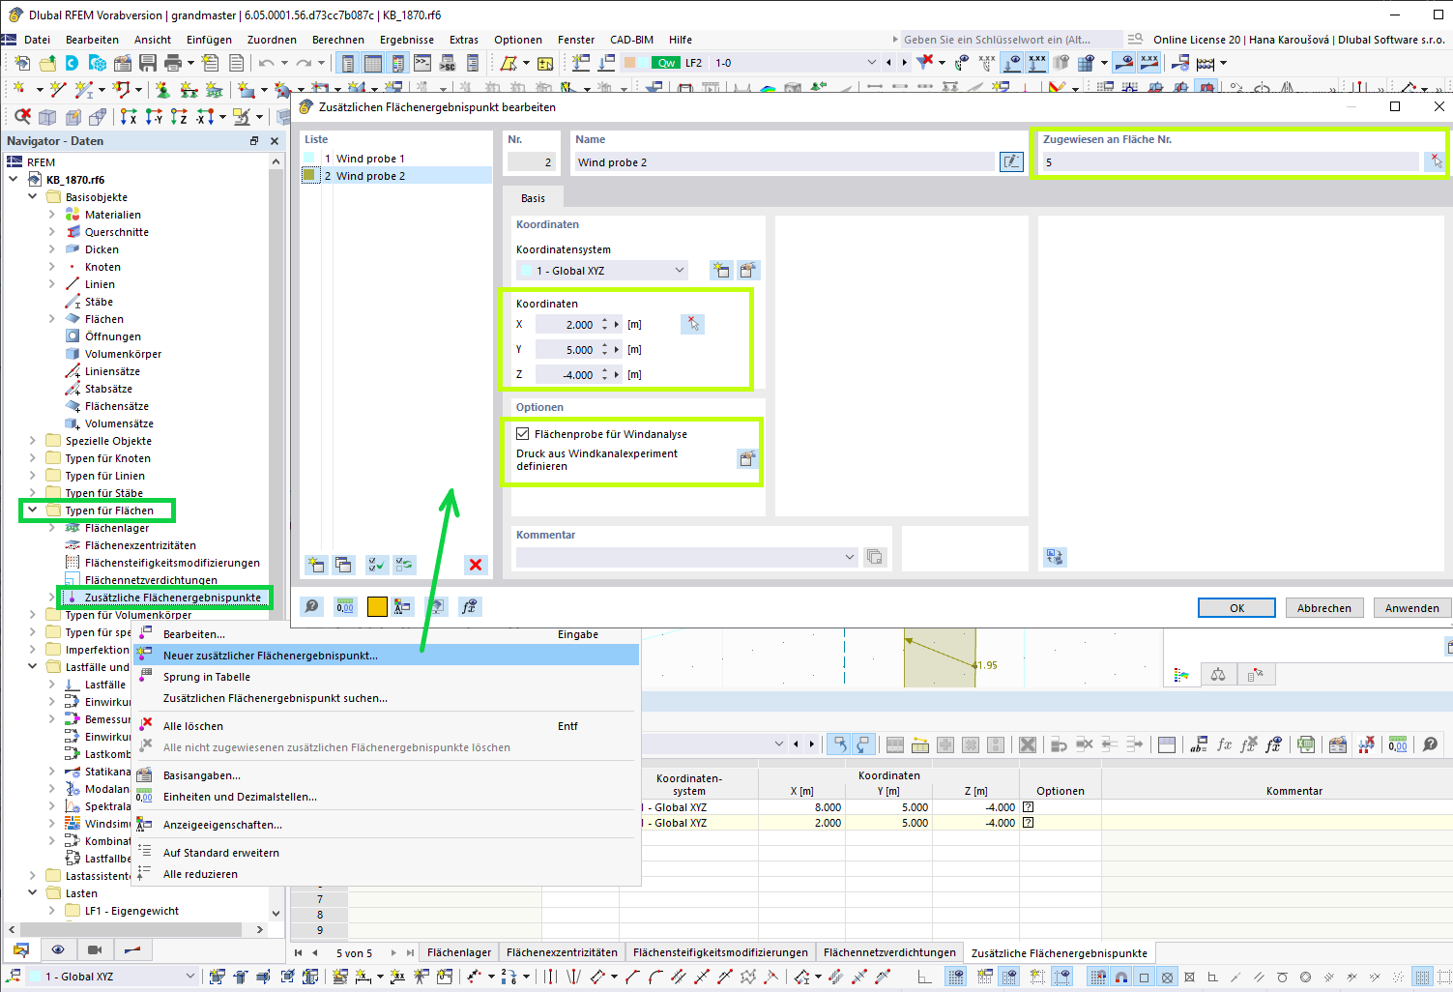Viewport: 1453px width, 992px height.
Task: Click the Abbrechen button
Action: click(x=1324, y=608)
